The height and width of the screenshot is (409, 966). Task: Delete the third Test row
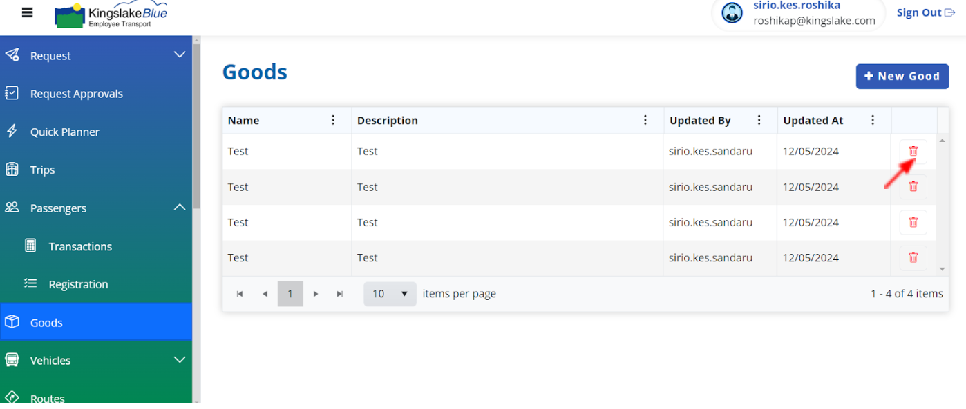coord(913,222)
